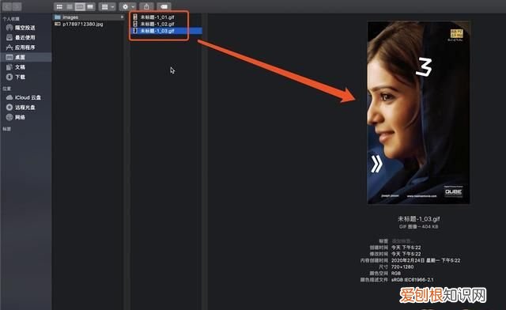Open the group-by arrangement dropdown
The image size is (506, 310).
pyautogui.click(x=108, y=6)
